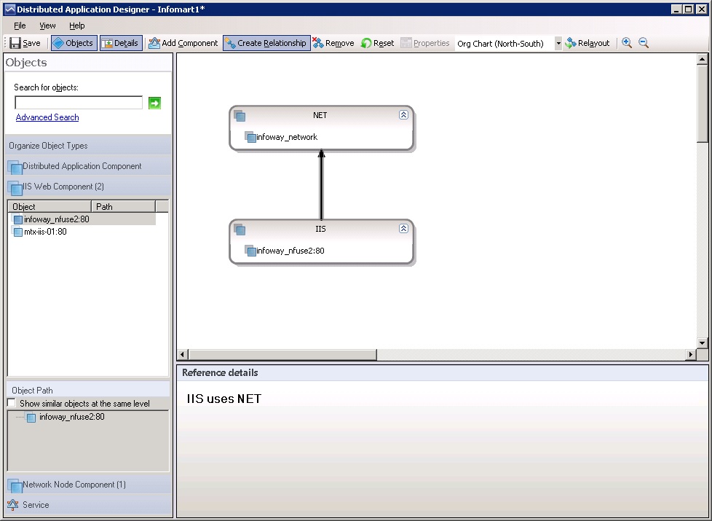Click icon beside mtx-iis-01:80 row
The image size is (712, 521).
click(x=17, y=232)
